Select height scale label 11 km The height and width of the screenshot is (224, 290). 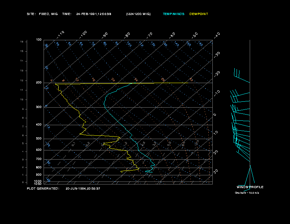click(22, 90)
